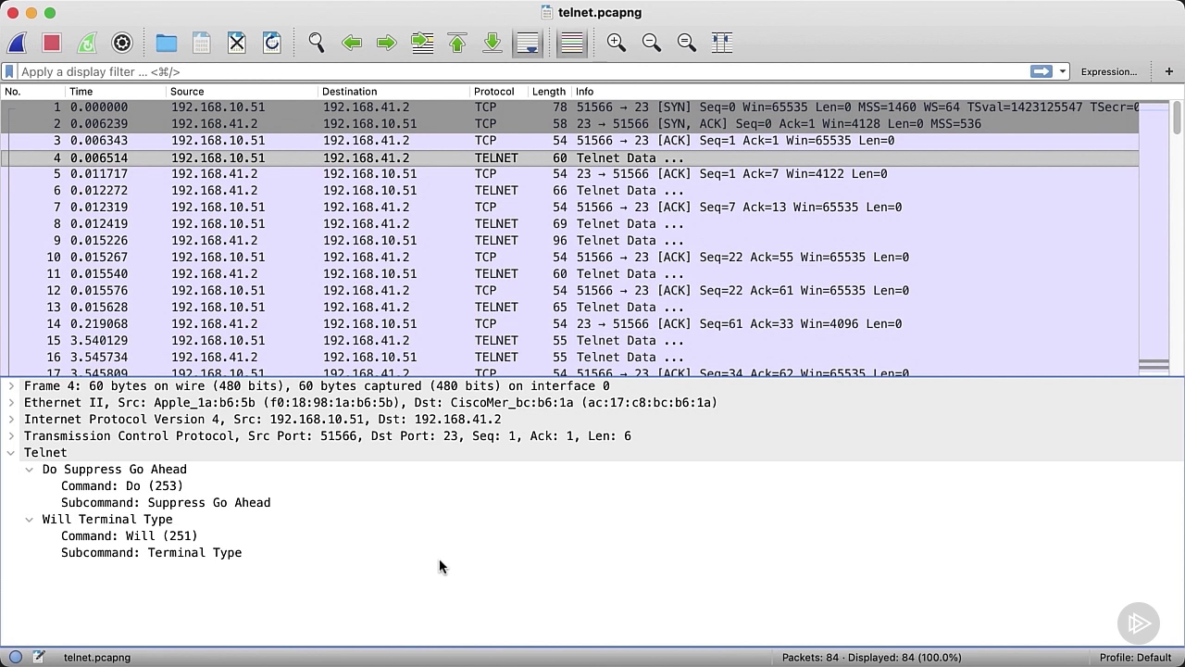Click the packet list minimap strip
Screen dimensions: 1185x667
pos(1154,237)
